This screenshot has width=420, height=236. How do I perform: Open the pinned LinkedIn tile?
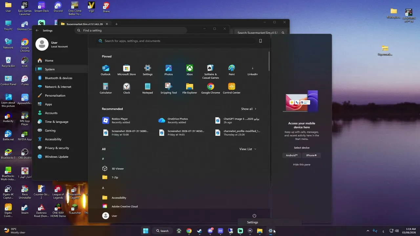[x=252, y=70]
